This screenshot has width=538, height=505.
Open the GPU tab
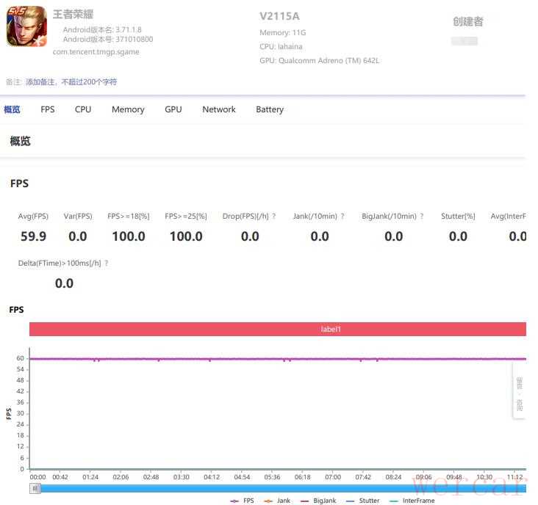point(173,109)
